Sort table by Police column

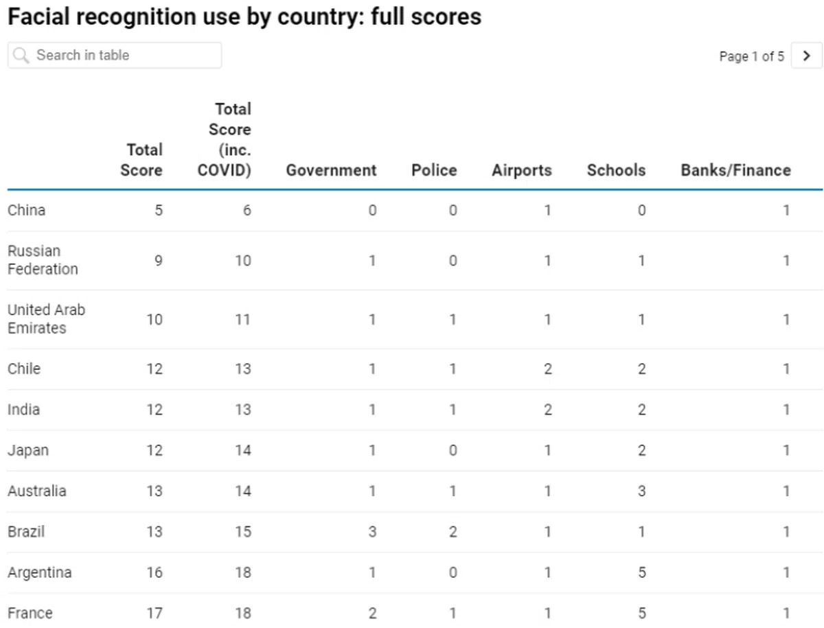pyautogui.click(x=434, y=170)
